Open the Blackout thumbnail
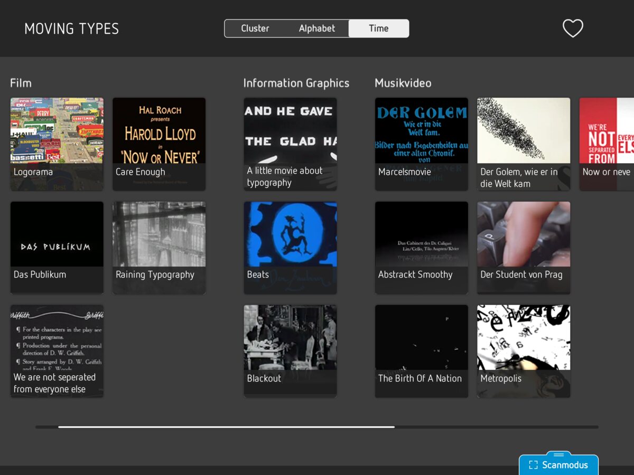Viewport: 634px width, 475px height. [x=290, y=351]
